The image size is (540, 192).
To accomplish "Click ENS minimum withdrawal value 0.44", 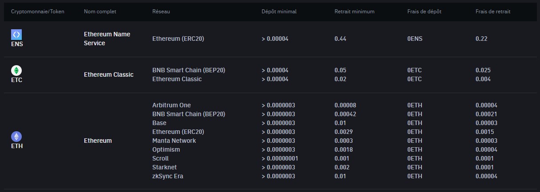I will tap(340, 39).
